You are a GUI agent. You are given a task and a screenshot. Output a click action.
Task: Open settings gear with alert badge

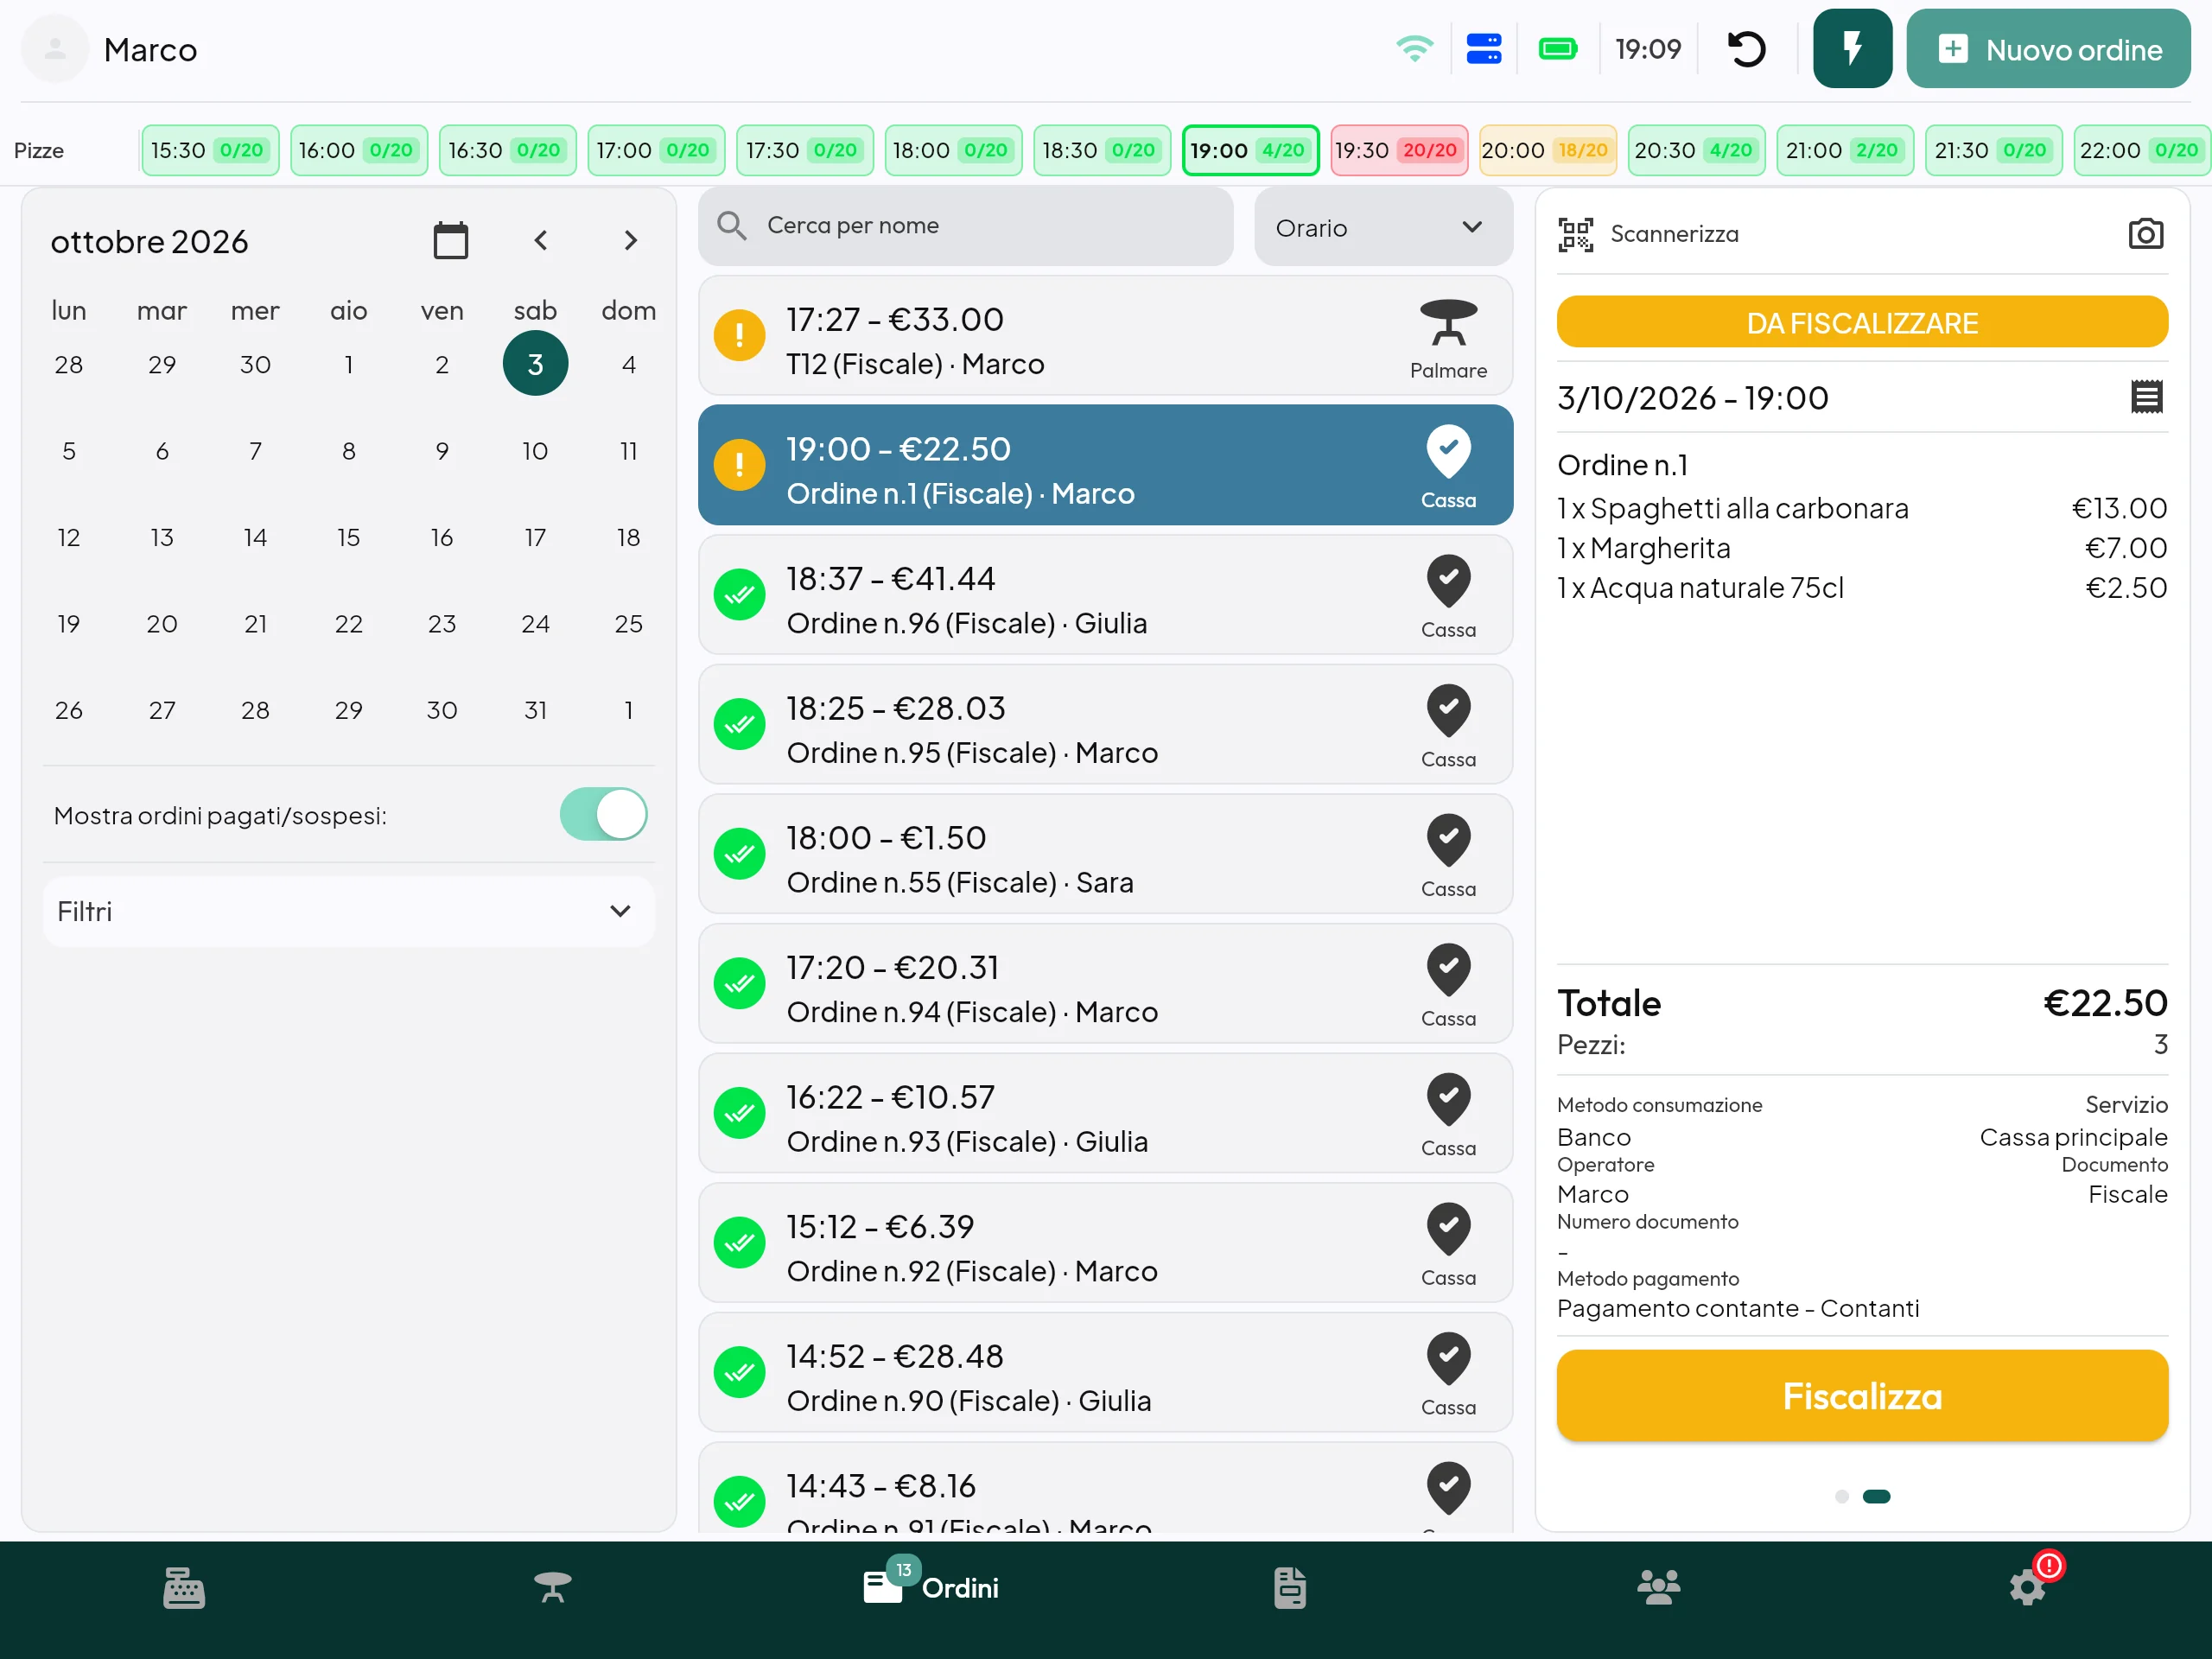pos(2029,1588)
